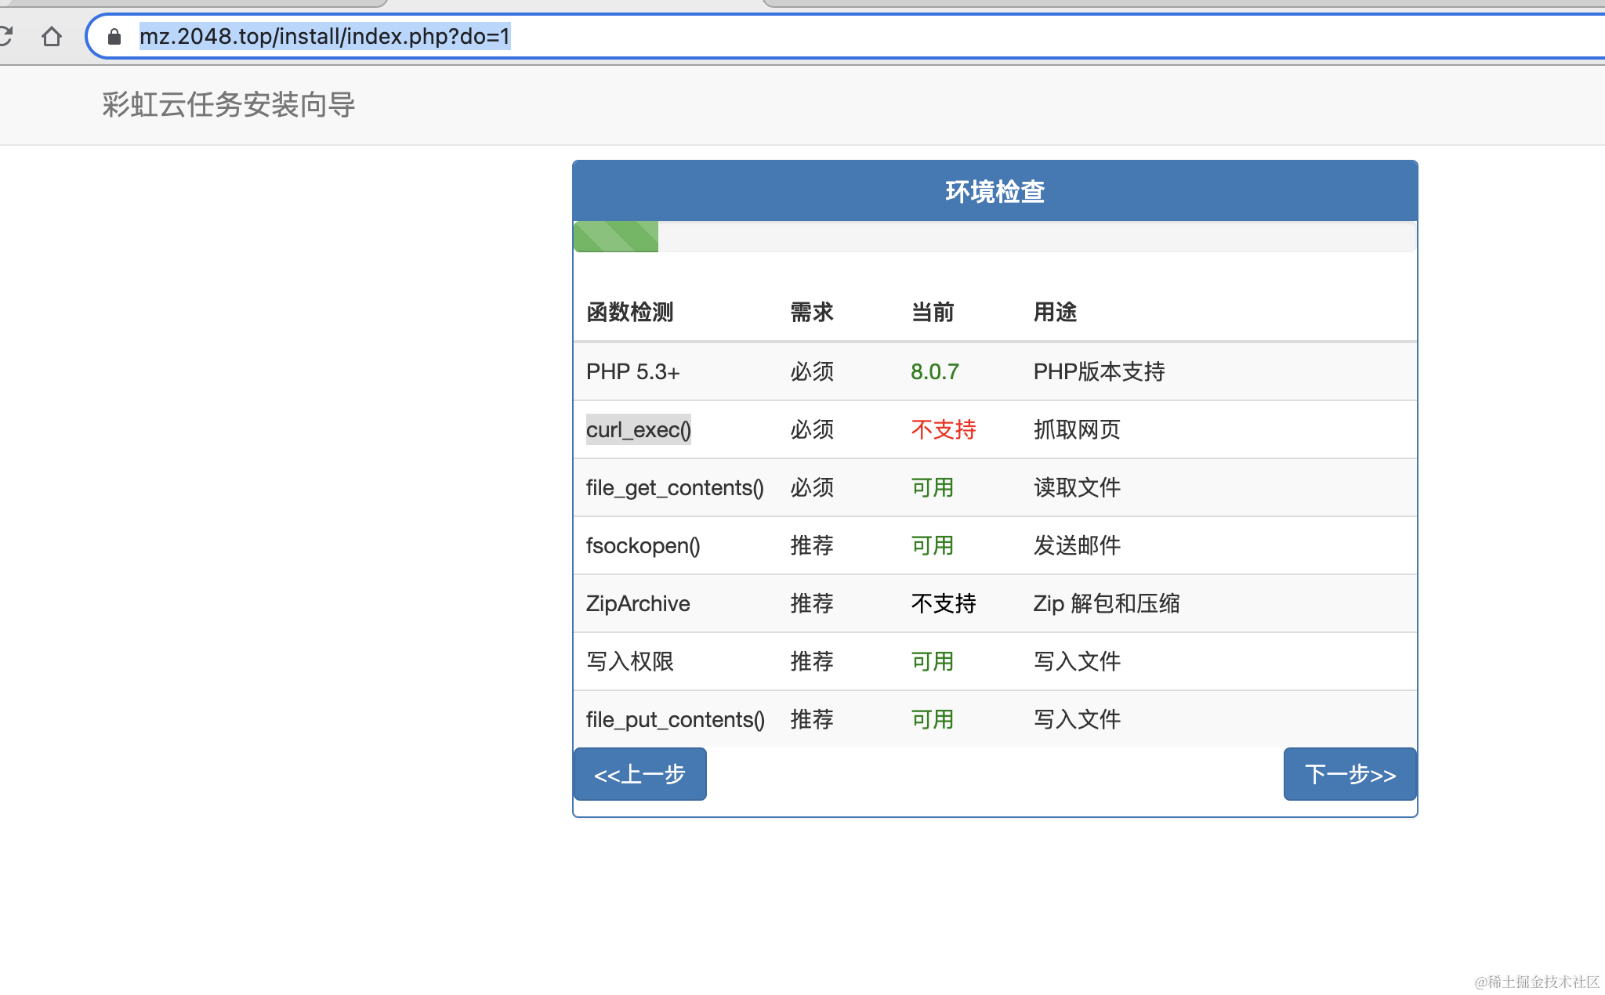The height and width of the screenshot is (995, 1605).
Task: Click the PHP version value 8.0.7
Action: pyautogui.click(x=934, y=371)
